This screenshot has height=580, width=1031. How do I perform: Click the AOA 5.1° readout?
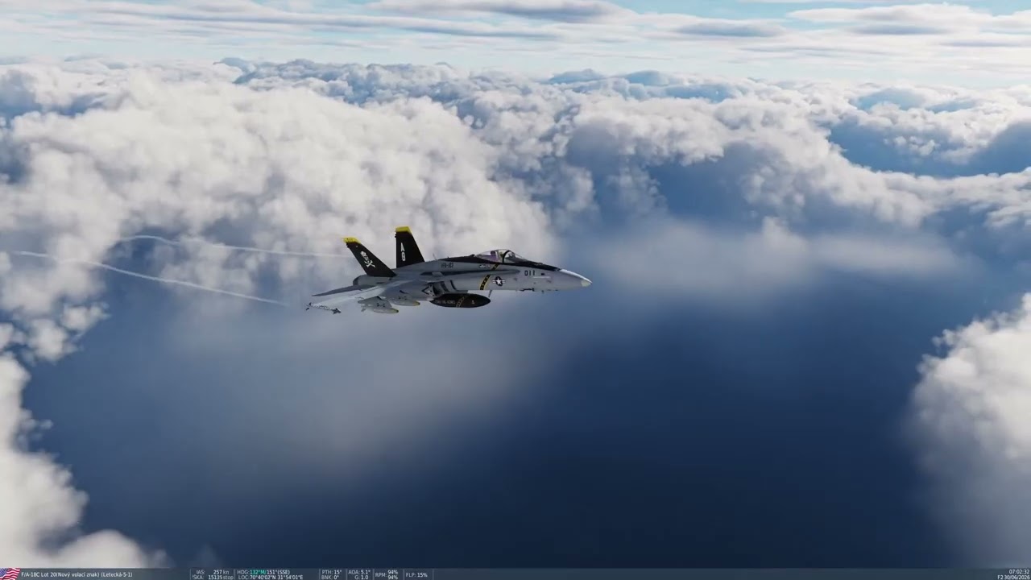[358, 572]
